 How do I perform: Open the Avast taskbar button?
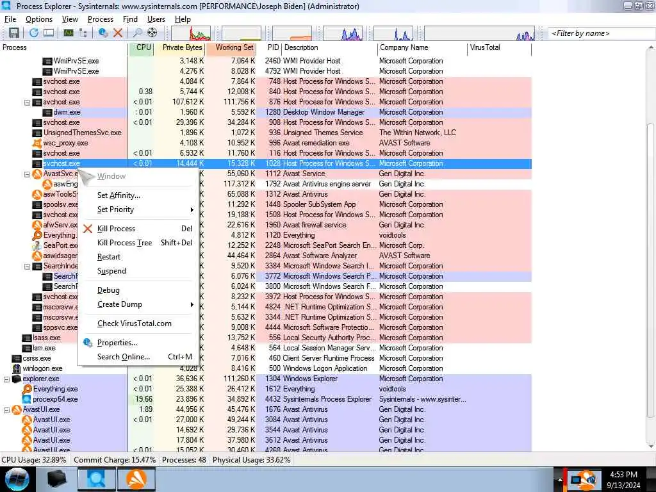[x=136, y=479]
